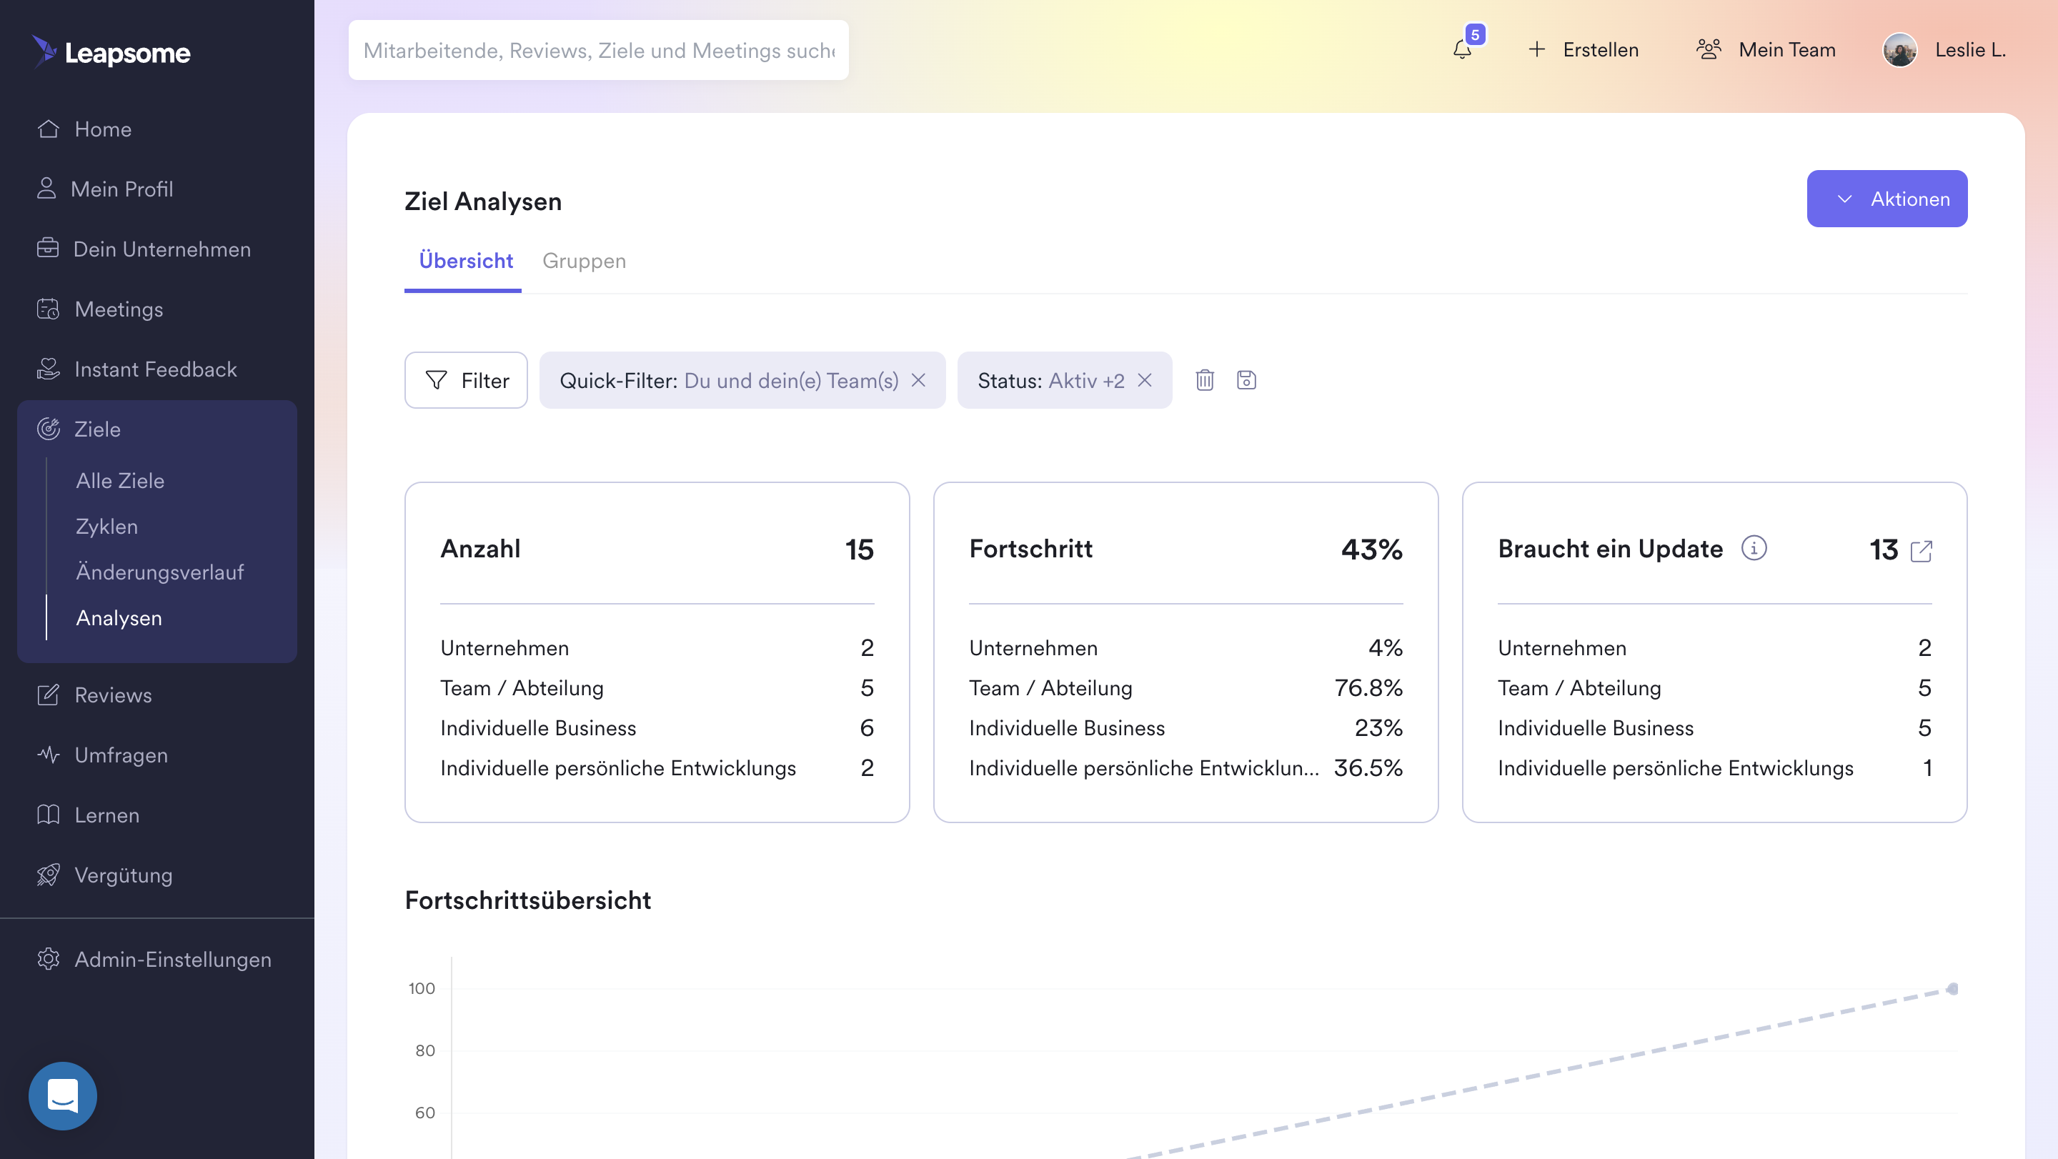Open Reviews label in sidebar
This screenshot has width=2058, height=1159.
[x=113, y=695]
